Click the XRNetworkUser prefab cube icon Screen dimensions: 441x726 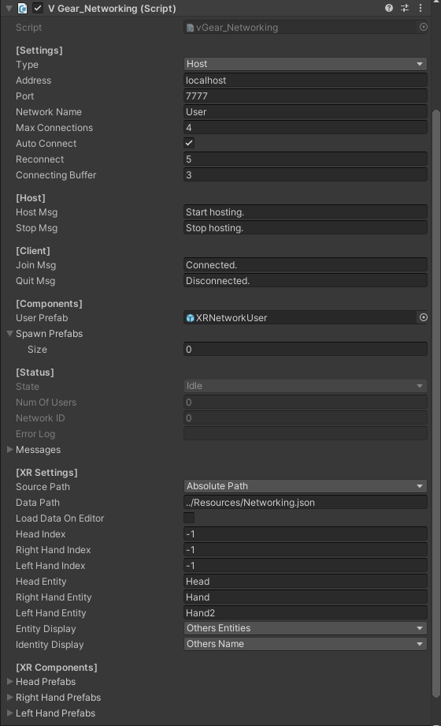tap(190, 318)
